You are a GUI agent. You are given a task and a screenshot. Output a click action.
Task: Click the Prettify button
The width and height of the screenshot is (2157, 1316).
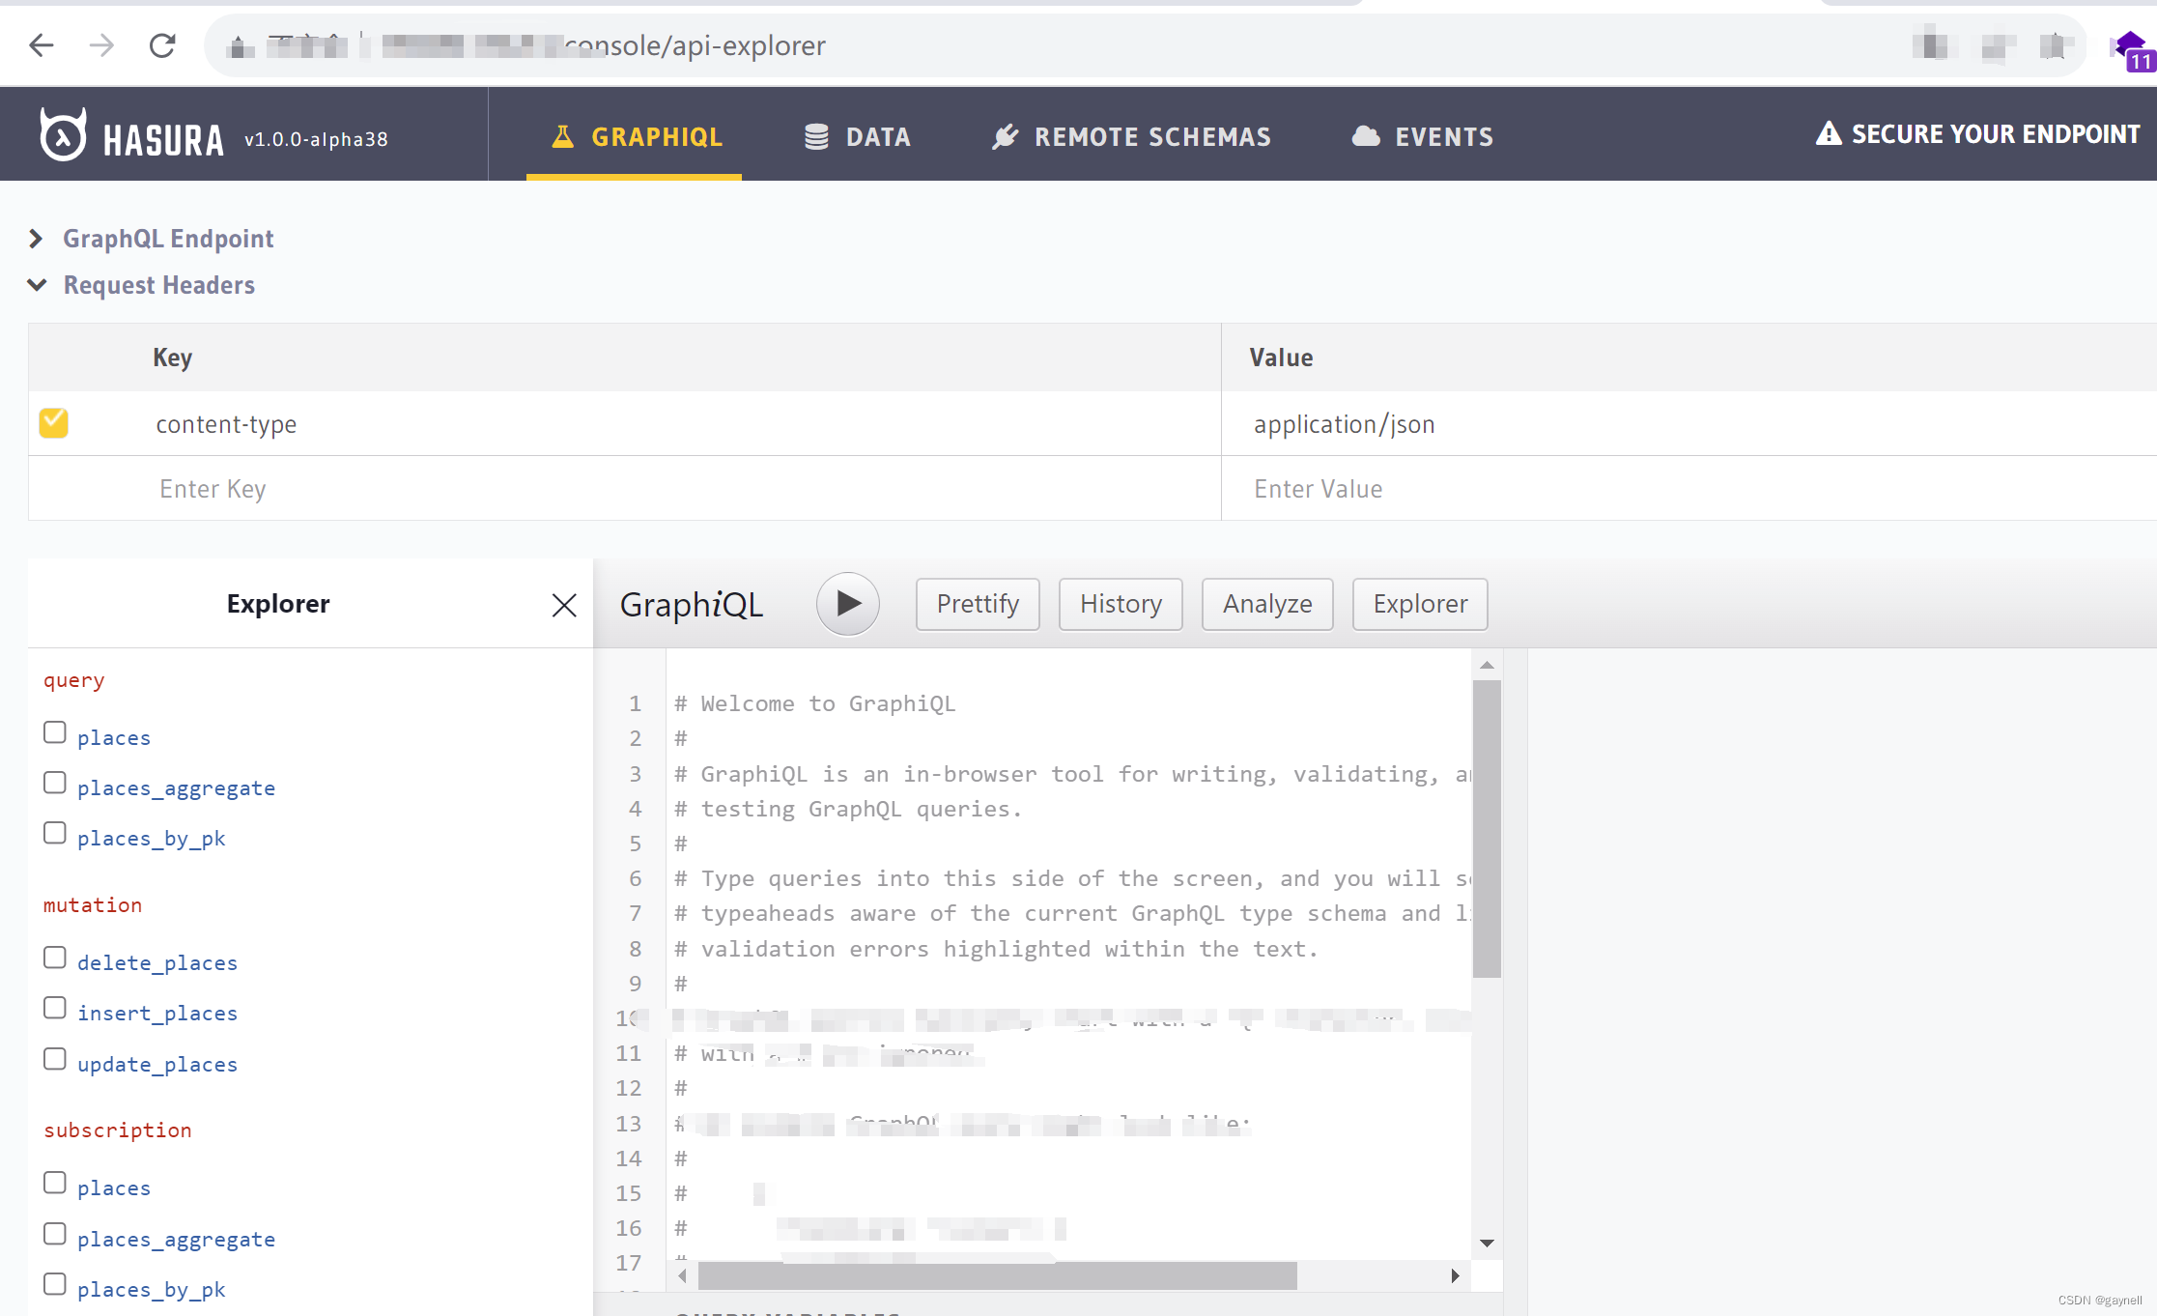[979, 603]
